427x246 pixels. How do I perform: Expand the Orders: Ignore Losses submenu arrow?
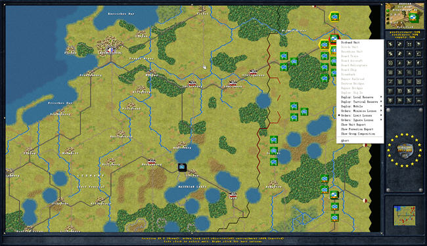click(381, 120)
